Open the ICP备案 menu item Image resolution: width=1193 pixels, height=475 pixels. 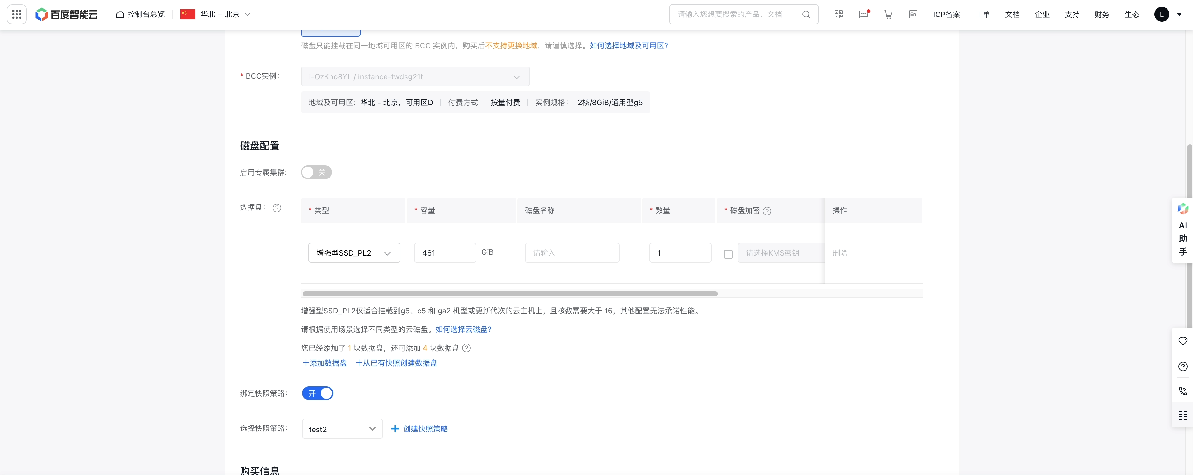click(946, 14)
